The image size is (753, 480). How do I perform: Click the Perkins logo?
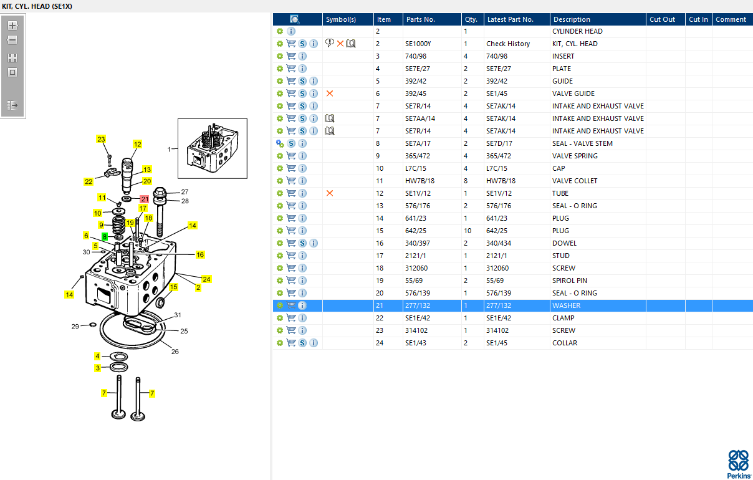click(x=739, y=464)
